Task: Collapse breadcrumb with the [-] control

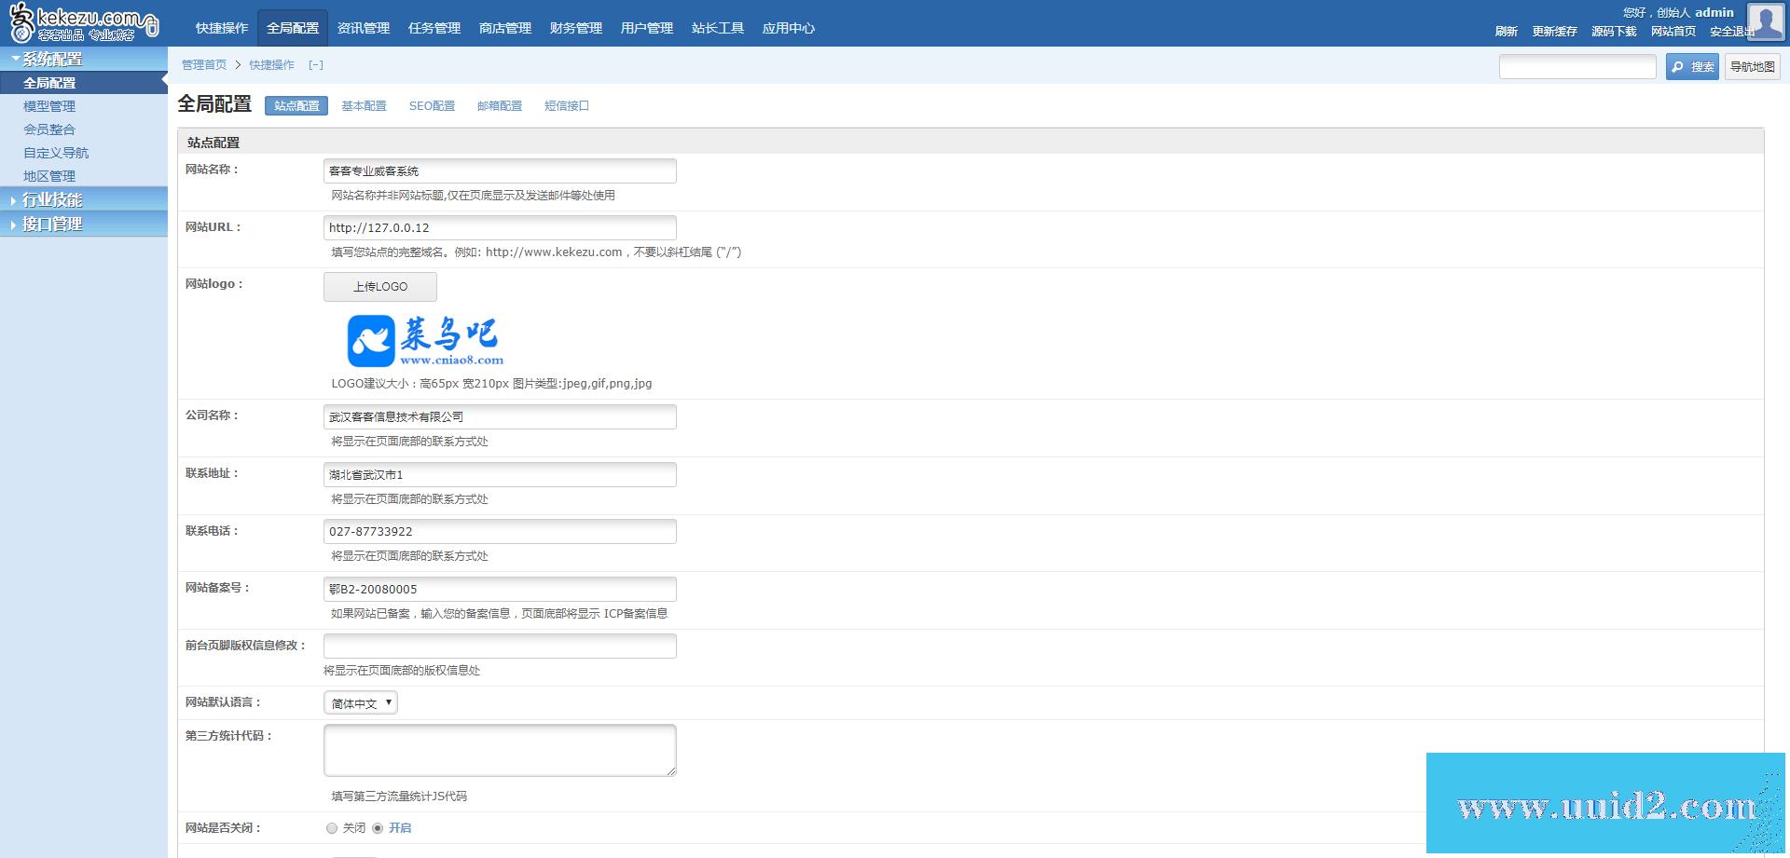Action: pos(316,65)
